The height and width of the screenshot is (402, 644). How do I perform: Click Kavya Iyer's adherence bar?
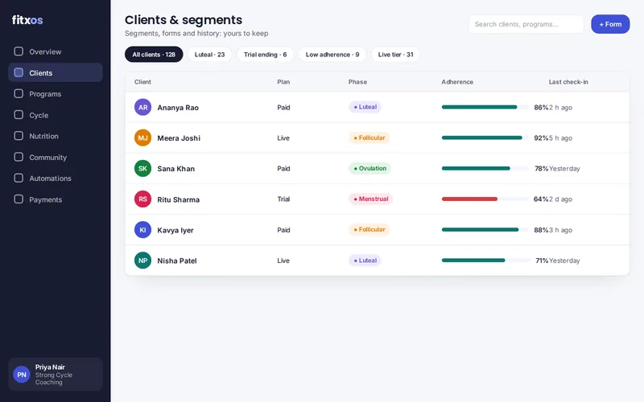[485, 230]
